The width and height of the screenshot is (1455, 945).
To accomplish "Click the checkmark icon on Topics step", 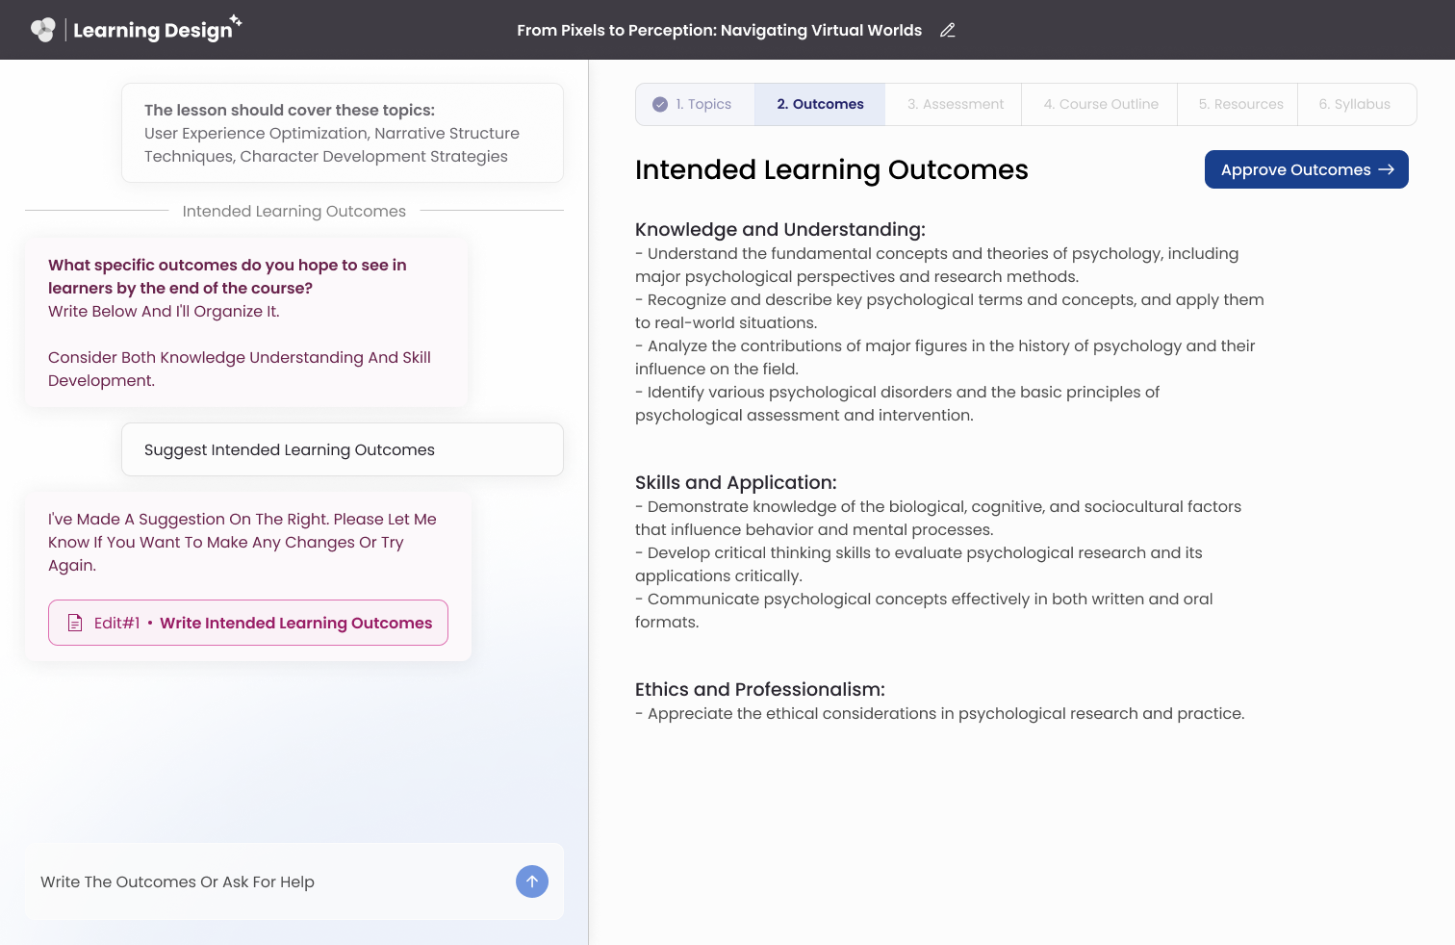I will point(660,104).
